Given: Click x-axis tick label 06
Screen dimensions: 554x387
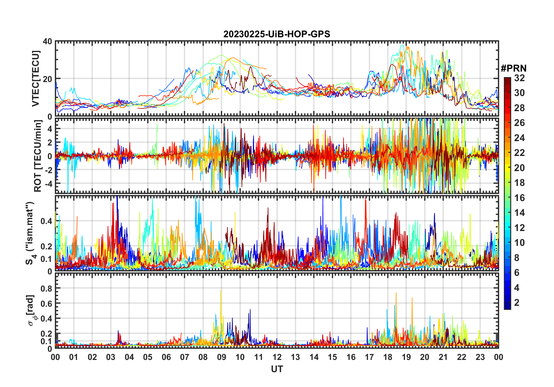Looking at the screenshot, I should click(x=166, y=357).
